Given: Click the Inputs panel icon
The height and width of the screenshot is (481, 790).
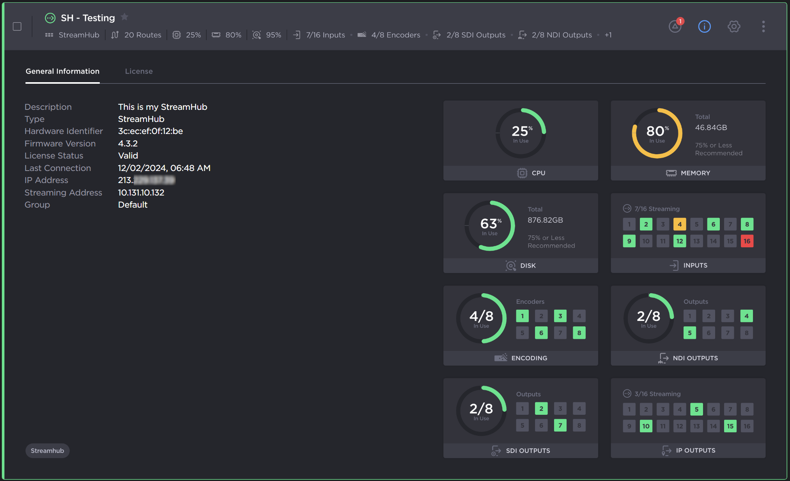Looking at the screenshot, I should tap(675, 265).
